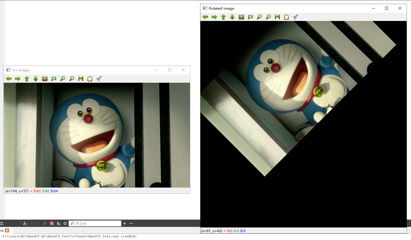The width and height of the screenshot is (411, 240).
Task: Pan up in the Src Image window
Action: coord(27,79)
